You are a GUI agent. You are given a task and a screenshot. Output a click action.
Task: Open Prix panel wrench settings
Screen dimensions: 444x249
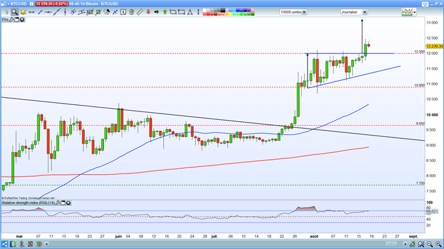[11, 20]
